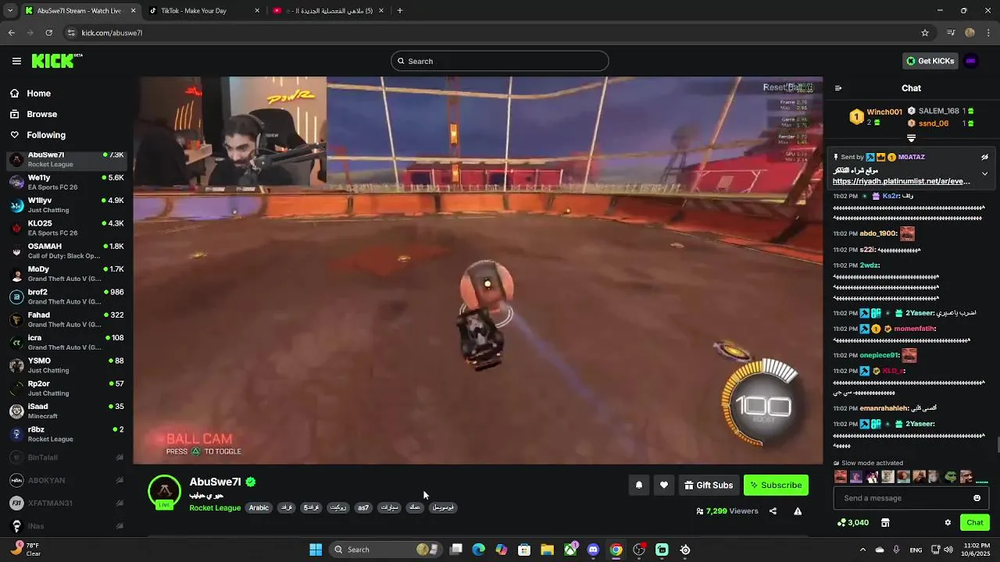Click SALEM_168 in gift leaderboard

pyautogui.click(x=938, y=111)
